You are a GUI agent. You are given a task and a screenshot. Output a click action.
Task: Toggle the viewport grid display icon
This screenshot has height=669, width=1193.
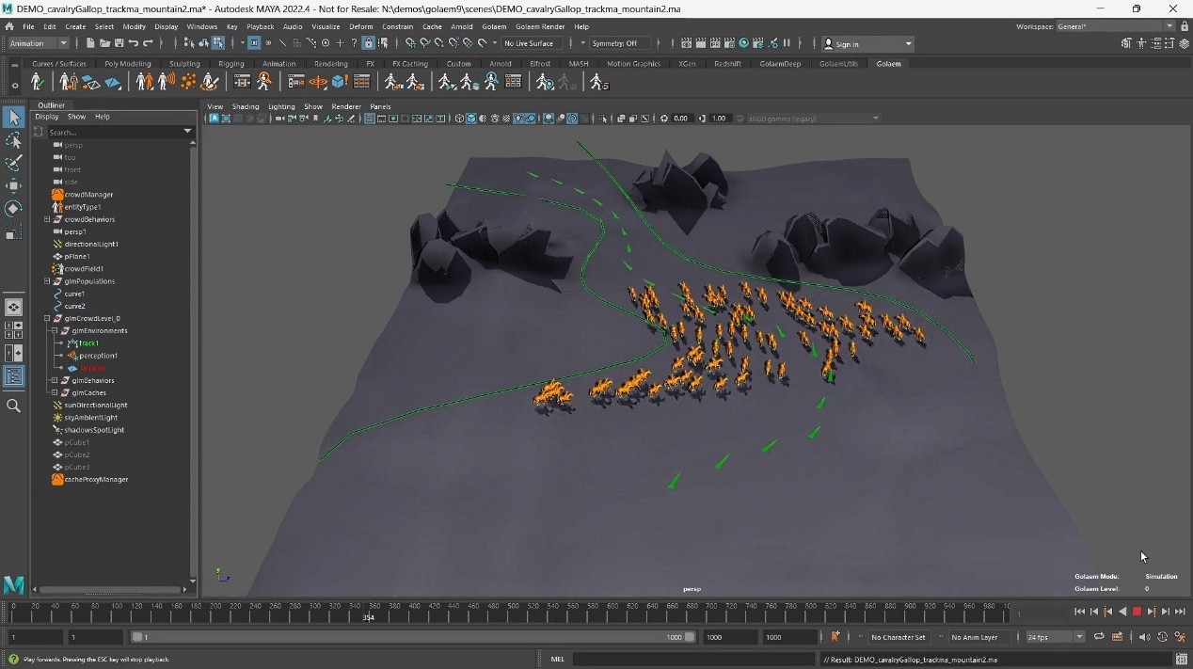[371, 119]
